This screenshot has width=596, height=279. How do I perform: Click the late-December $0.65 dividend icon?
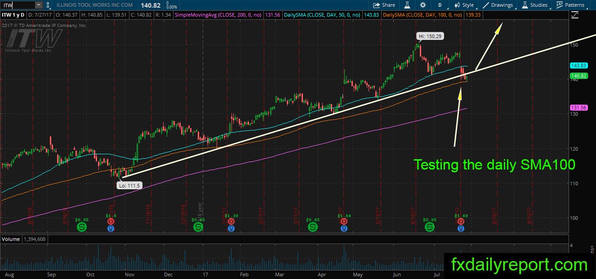tap(198, 227)
